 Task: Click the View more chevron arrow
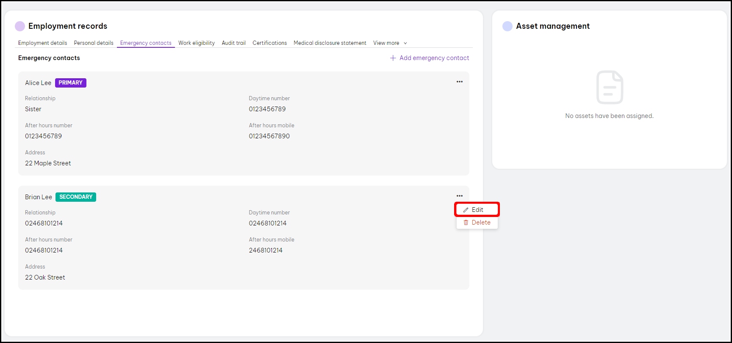[405, 43]
